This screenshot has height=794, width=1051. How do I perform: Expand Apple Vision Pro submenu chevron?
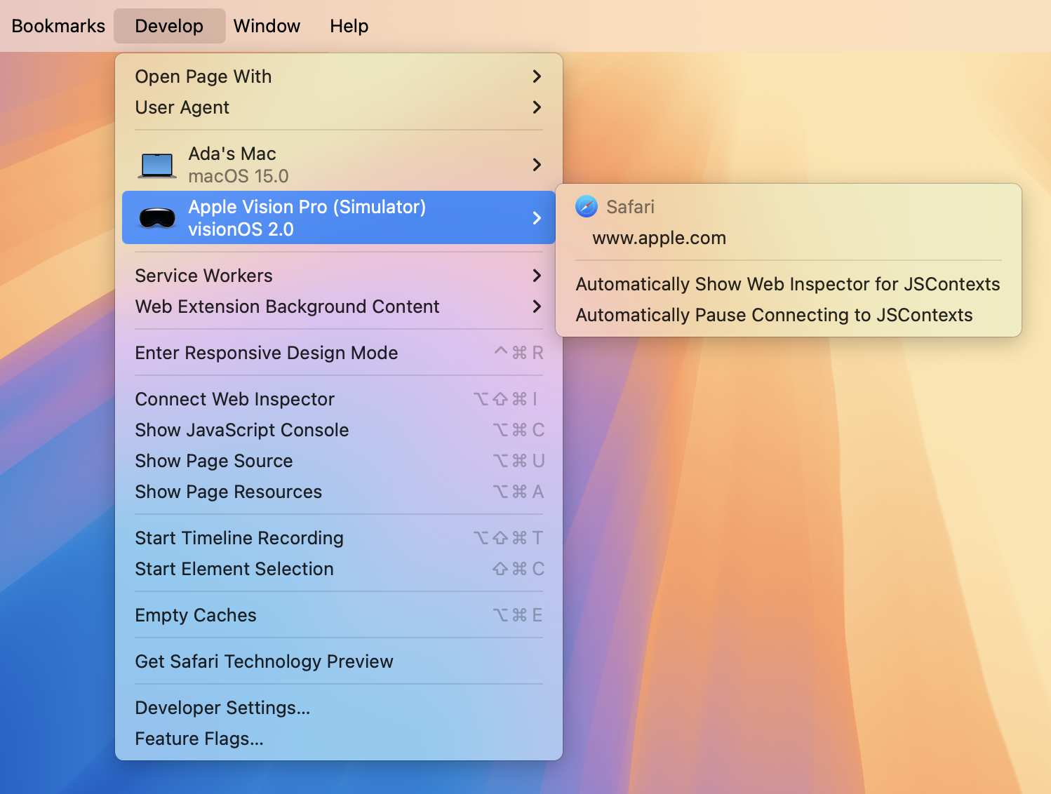point(537,218)
